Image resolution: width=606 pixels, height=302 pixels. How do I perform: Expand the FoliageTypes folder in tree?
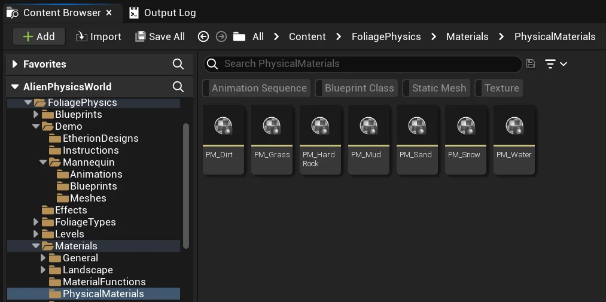point(36,222)
